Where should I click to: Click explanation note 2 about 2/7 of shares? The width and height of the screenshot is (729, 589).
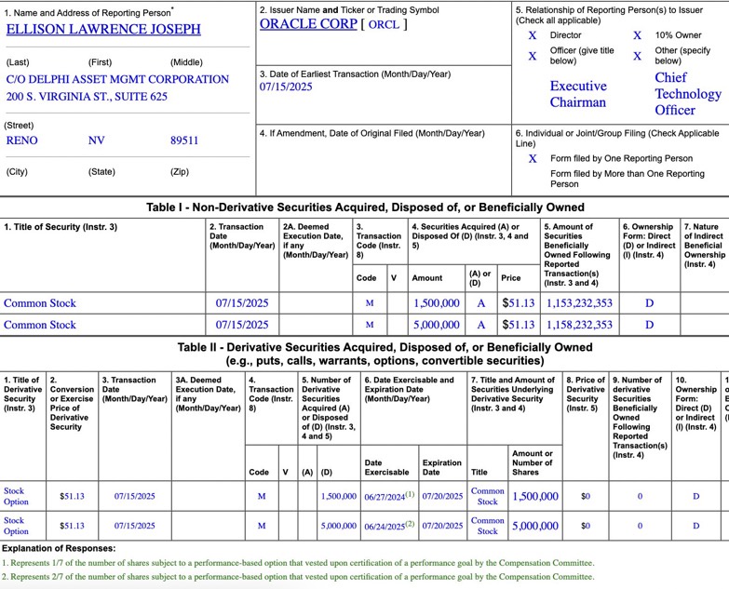(x=298, y=577)
